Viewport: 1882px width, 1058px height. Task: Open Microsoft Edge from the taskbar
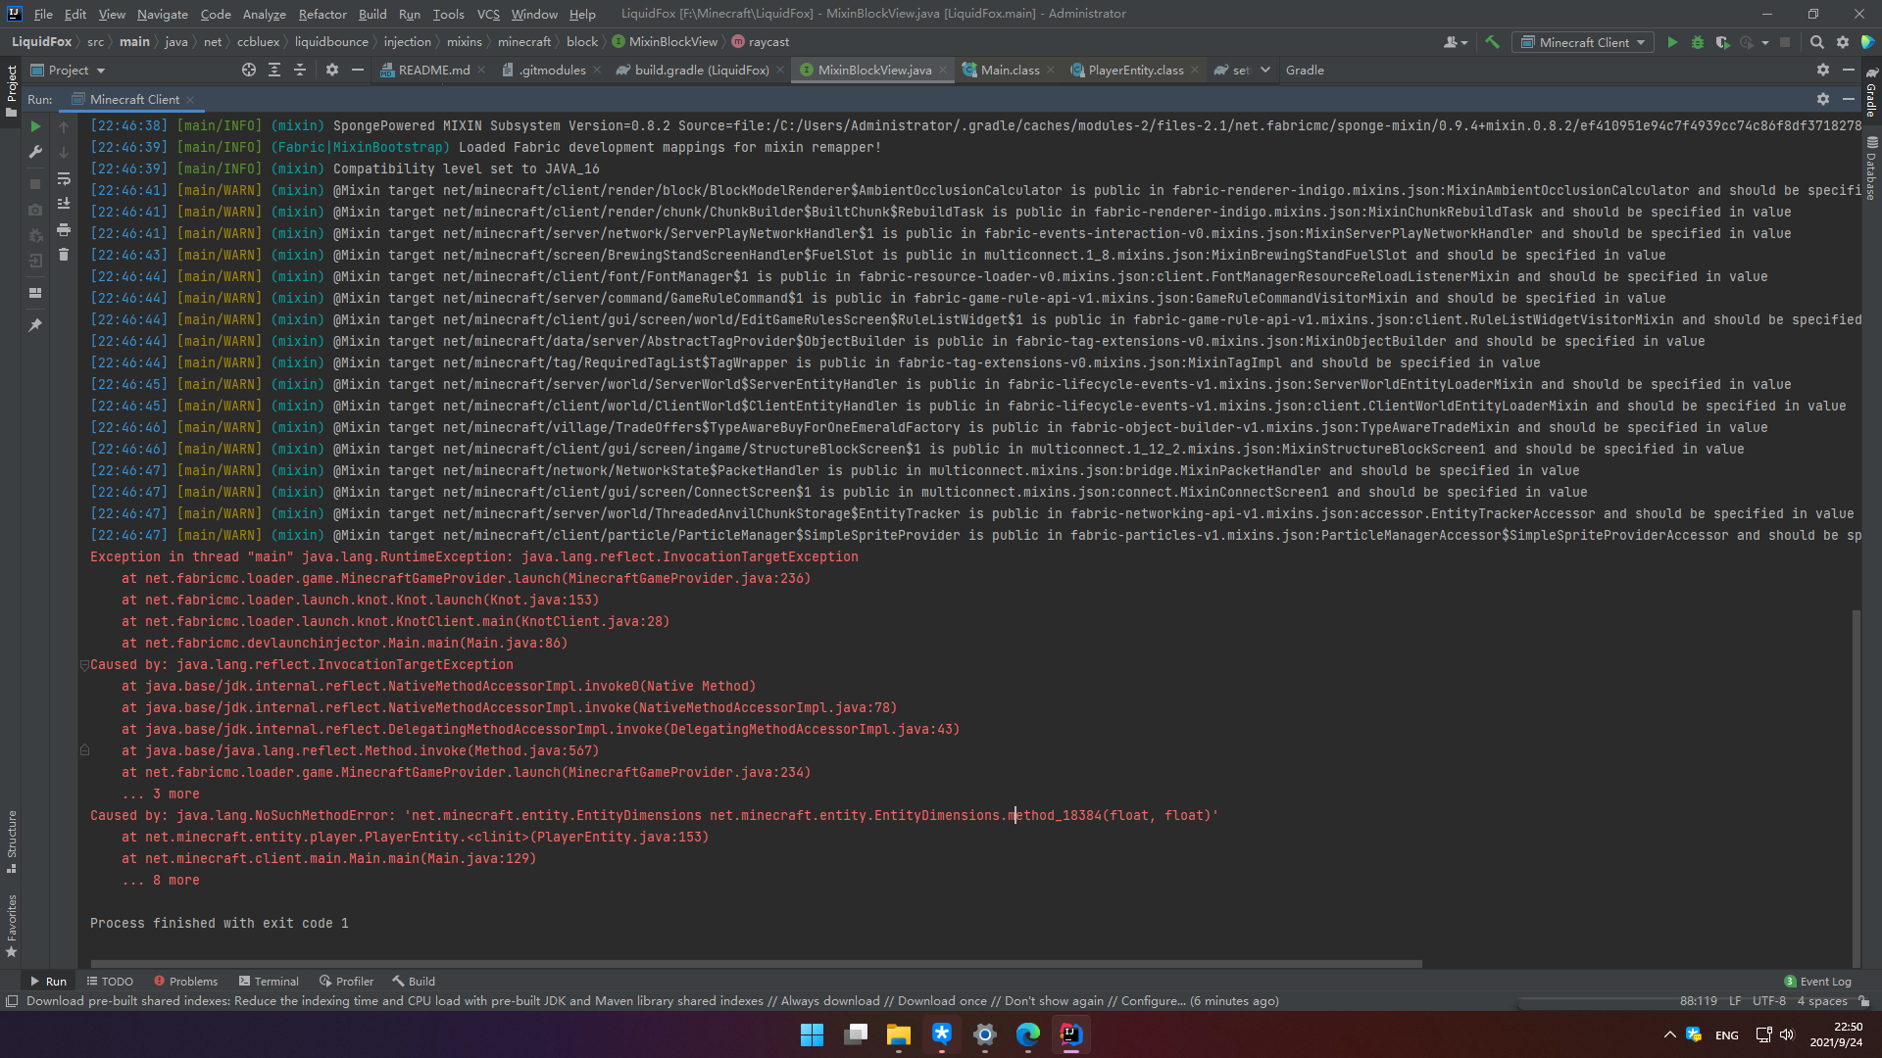(x=1027, y=1034)
